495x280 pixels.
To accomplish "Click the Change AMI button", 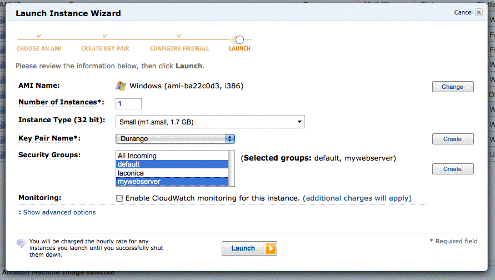I will (x=452, y=87).
